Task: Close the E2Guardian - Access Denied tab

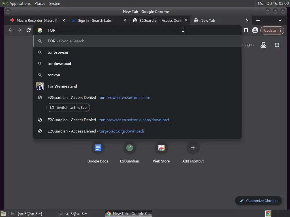Action: (186, 20)
